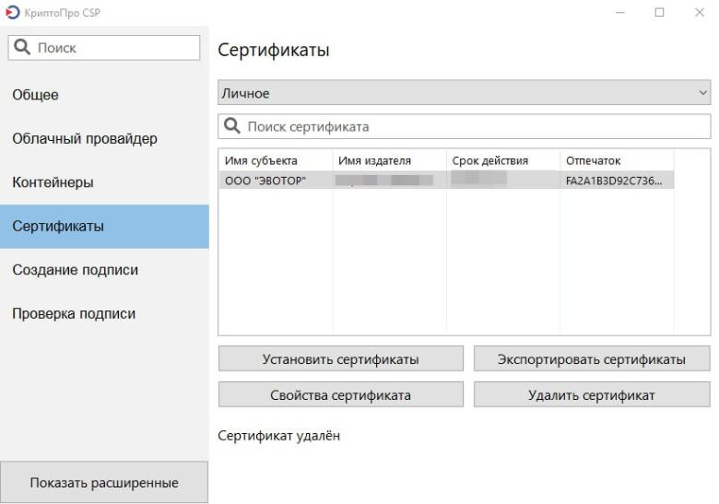Click the КриптоПро CSP logo icon
719x504 pixels.
click(x=12, y=12)
